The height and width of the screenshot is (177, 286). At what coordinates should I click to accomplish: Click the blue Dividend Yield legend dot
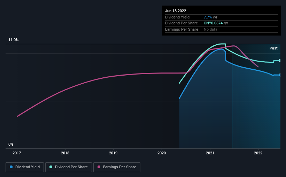11,167
